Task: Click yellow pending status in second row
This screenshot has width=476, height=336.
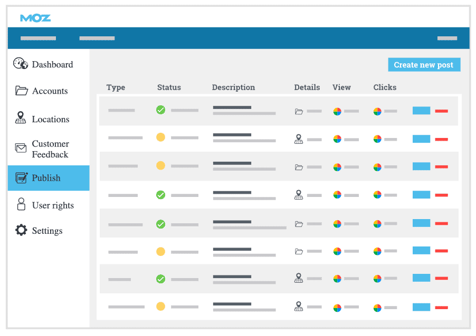Action: 161,137
